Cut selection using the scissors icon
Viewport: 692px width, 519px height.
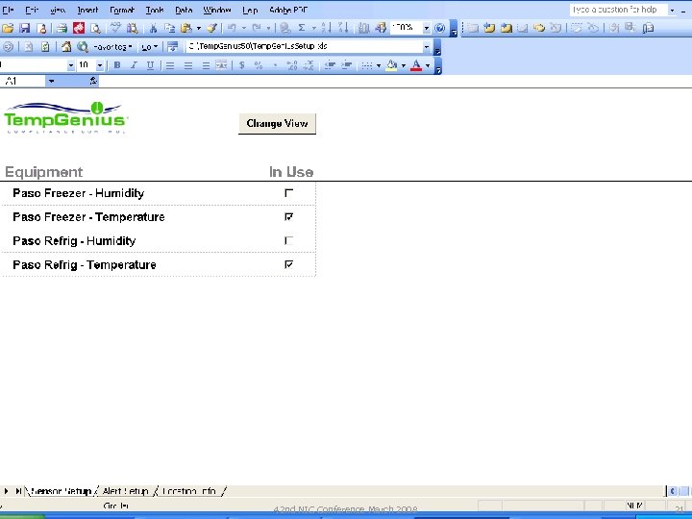pos(153,28)
